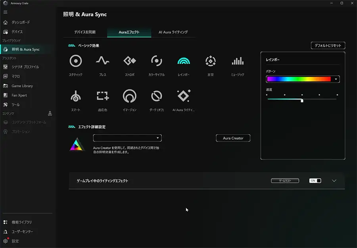Open 照明 & Aura Sync sidebar item
This screenshot has width=357, height=248.
25,50
